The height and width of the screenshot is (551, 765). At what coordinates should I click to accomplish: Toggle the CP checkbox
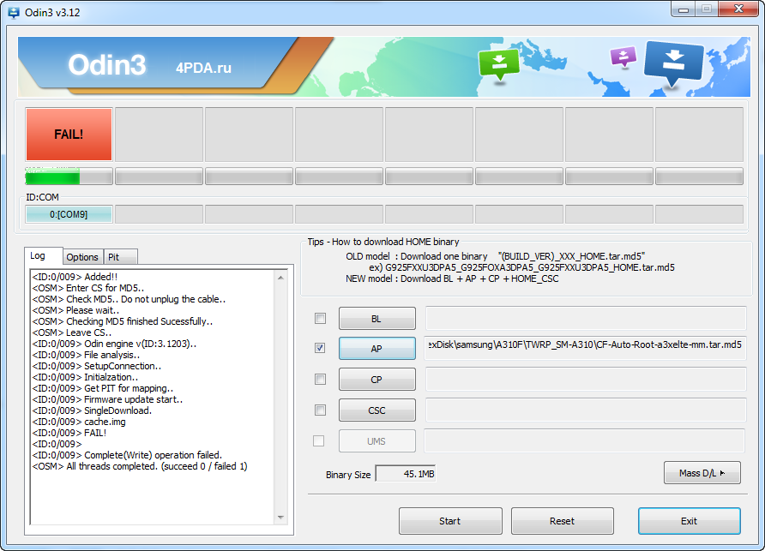coord(320,380)
